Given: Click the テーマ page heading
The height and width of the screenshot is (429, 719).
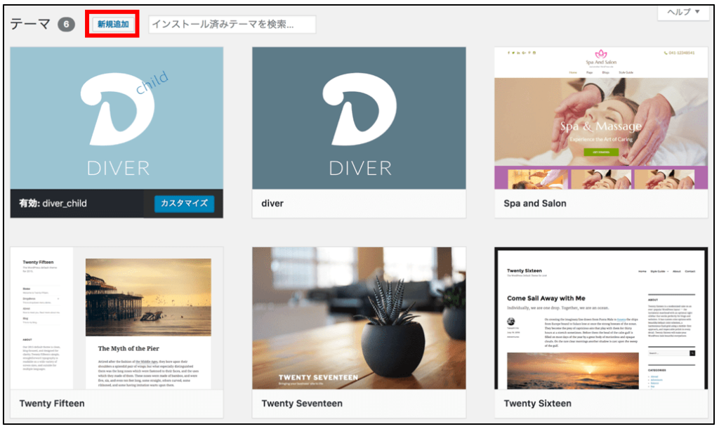Looking at the screenshot, I should [x=30, y=25].
